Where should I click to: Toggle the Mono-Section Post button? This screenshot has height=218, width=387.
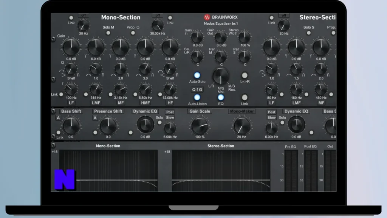click(170, 112)
